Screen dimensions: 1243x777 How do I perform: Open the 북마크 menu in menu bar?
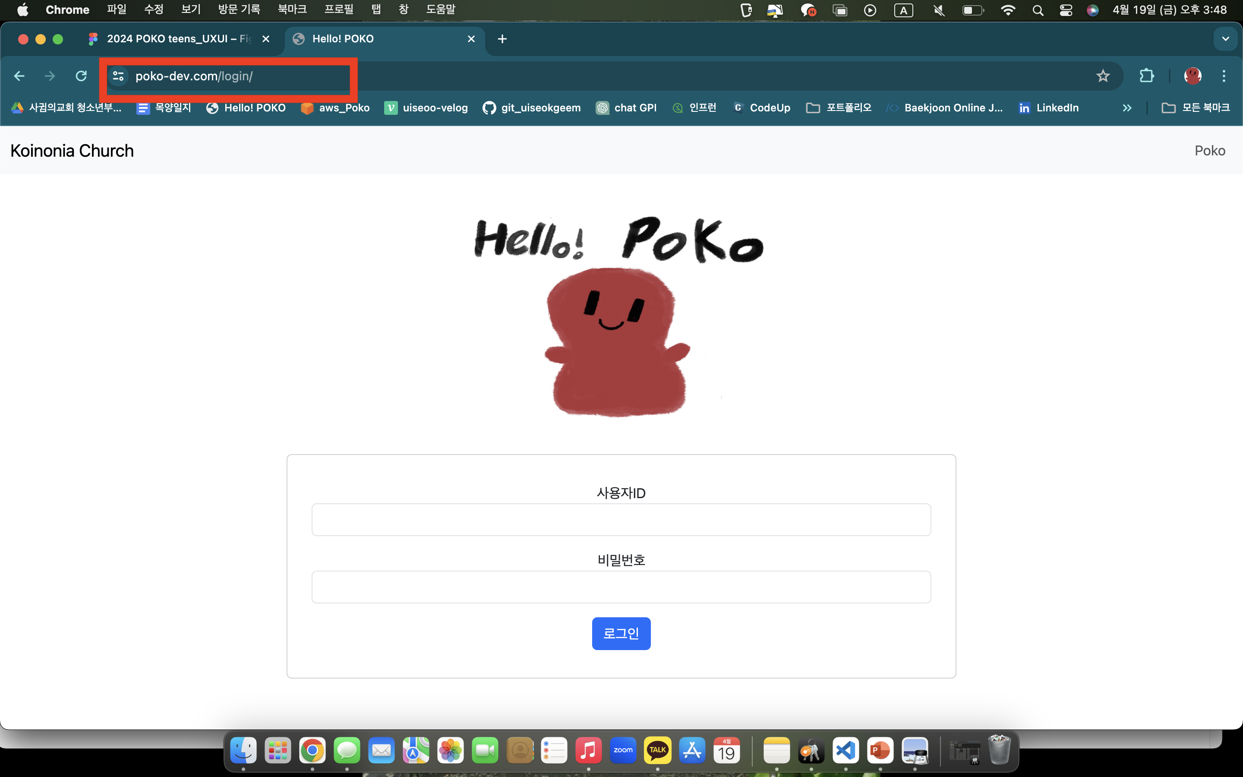(x=292, y=10)
